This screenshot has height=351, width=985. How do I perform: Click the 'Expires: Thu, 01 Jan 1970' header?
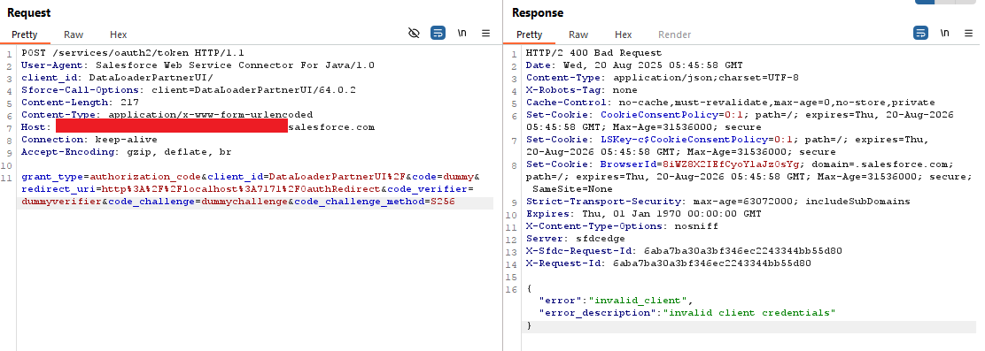[x=643, y=214]
